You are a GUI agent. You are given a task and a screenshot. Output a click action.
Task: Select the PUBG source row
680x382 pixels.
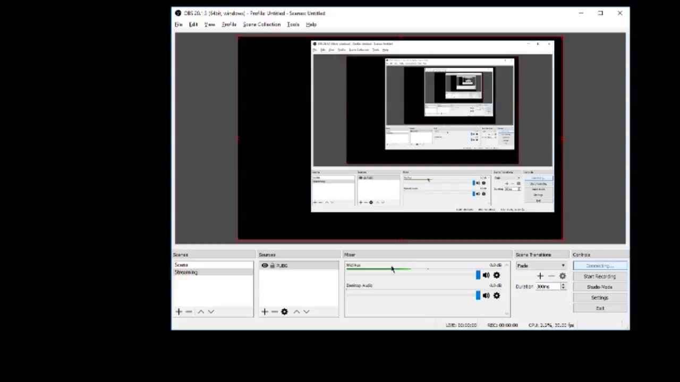[x=299, y=265]
